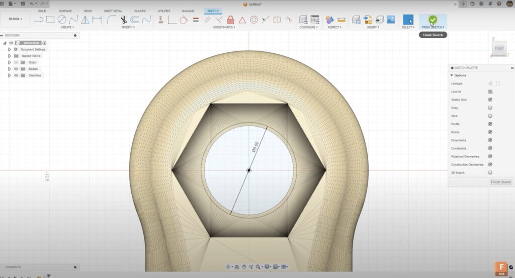Click the green Finish Sketch checkmark
The height and width of the screenshot is (278, 515).
coord(433,20)
